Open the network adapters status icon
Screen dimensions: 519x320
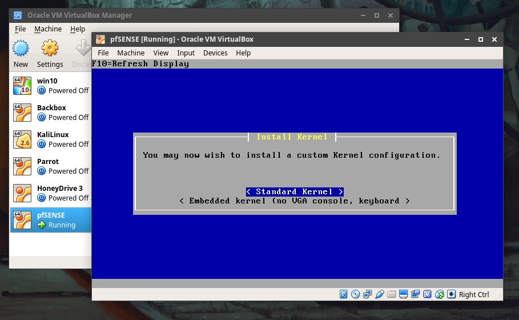coord(367,294)
